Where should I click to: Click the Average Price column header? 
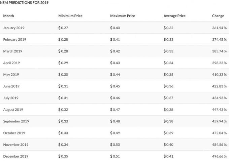(174, 16)
